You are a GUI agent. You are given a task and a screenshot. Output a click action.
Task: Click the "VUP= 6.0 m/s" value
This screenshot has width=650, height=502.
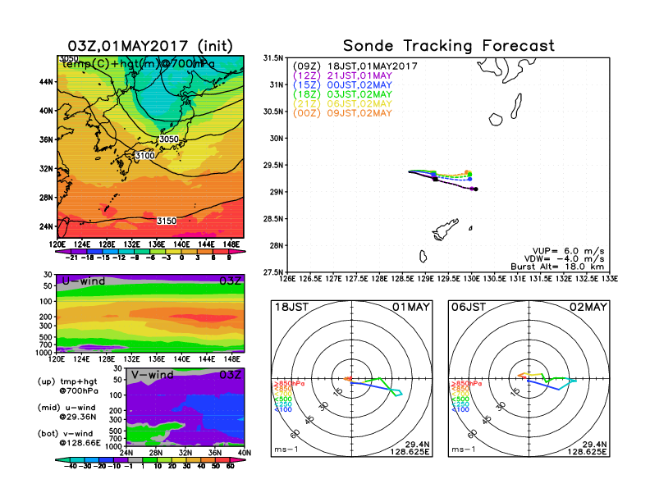[x=568, y=251]
